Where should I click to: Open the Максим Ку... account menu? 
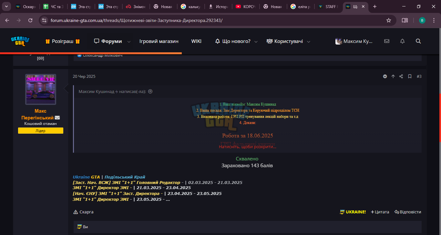tap(354, 41)
